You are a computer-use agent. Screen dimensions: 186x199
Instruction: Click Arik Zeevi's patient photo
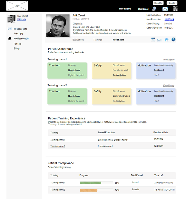pyautogui.click(x=58, y=26)
